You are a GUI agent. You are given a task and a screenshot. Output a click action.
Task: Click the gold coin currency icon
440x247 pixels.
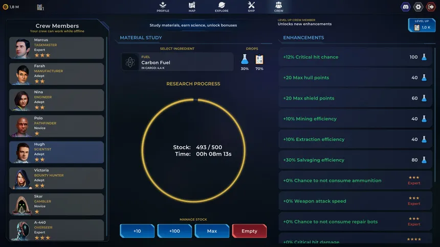pyautogui.click(x=5, y=7)
